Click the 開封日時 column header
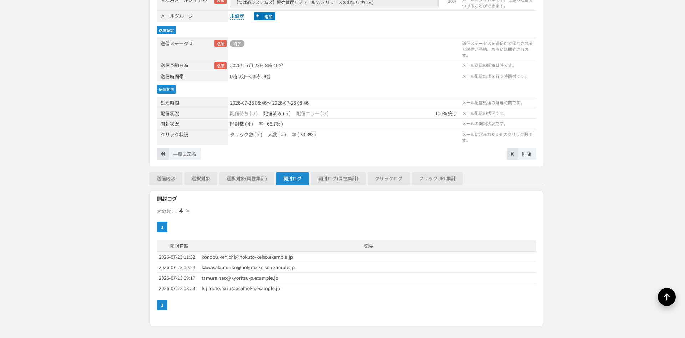 coord(179,246)
